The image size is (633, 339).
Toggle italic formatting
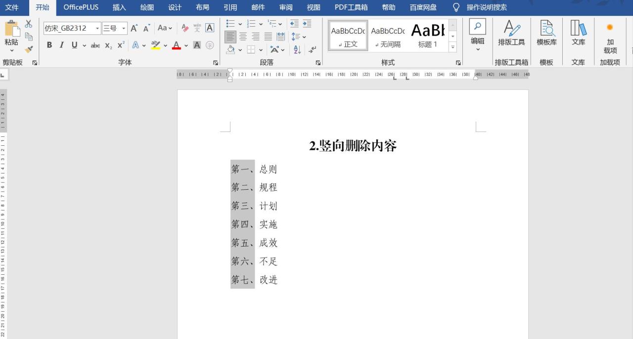click(62, 45)
